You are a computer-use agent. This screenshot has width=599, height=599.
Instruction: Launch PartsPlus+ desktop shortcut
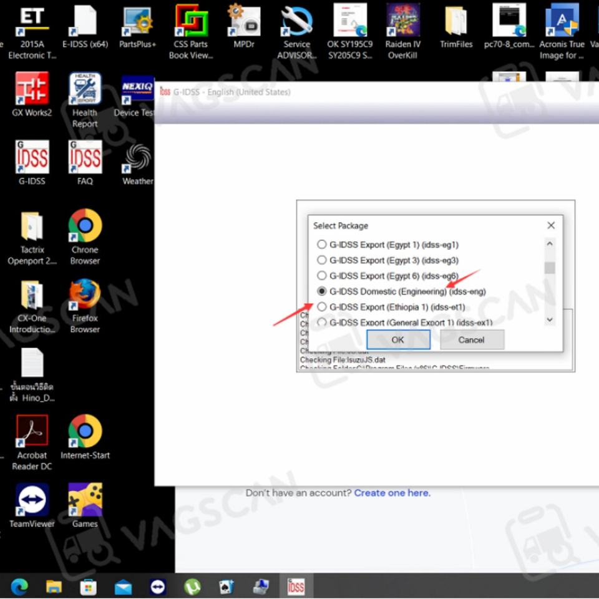click(137, 27)
